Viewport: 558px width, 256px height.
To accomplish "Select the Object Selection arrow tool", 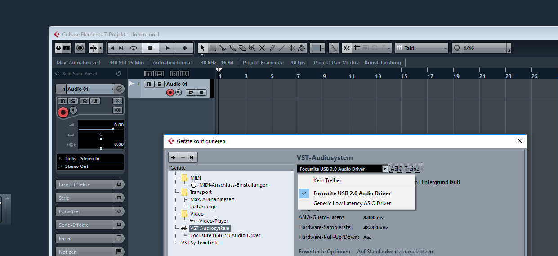I will (202, 48).
